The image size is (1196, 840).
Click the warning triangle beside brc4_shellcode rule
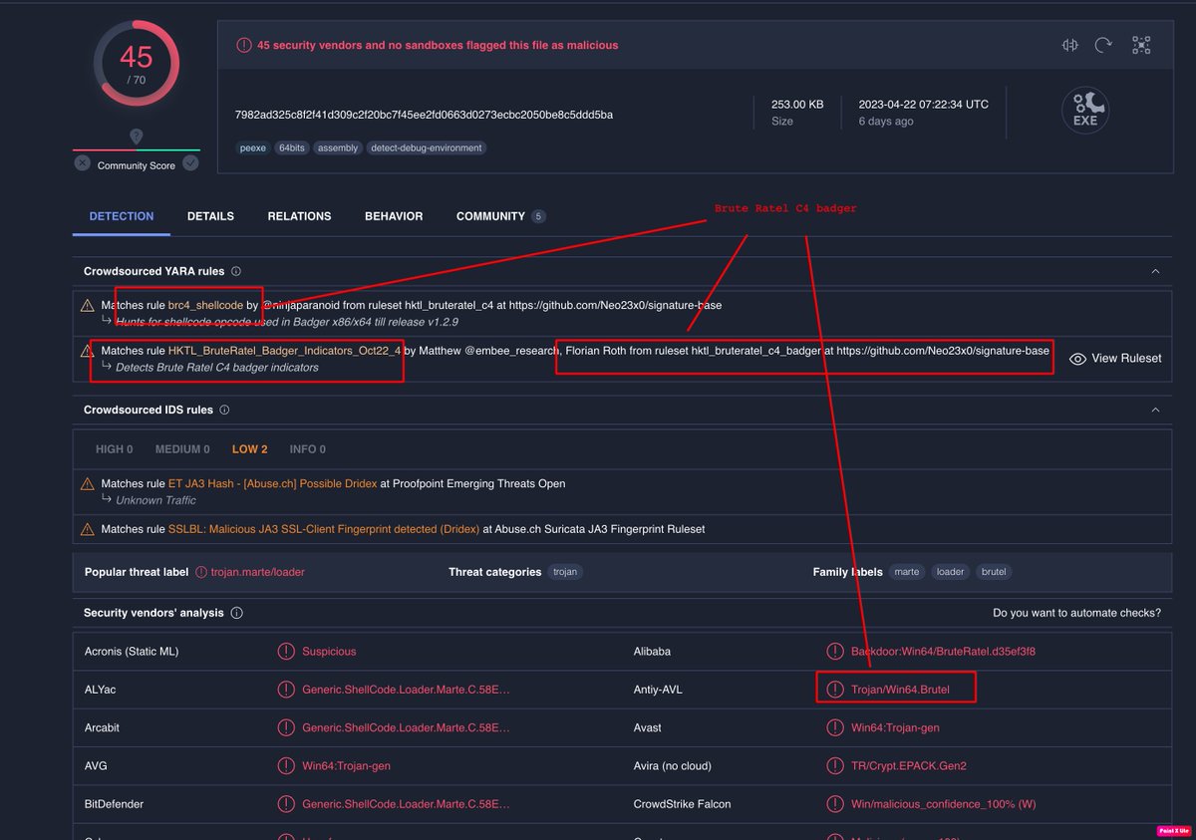88,305
